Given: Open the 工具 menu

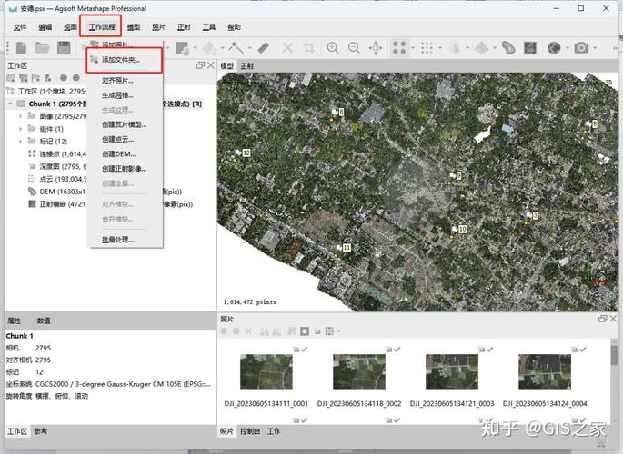Looking at the screenshot, I should (209, 27).
